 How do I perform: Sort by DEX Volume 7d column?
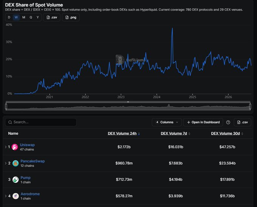point(175,134)
